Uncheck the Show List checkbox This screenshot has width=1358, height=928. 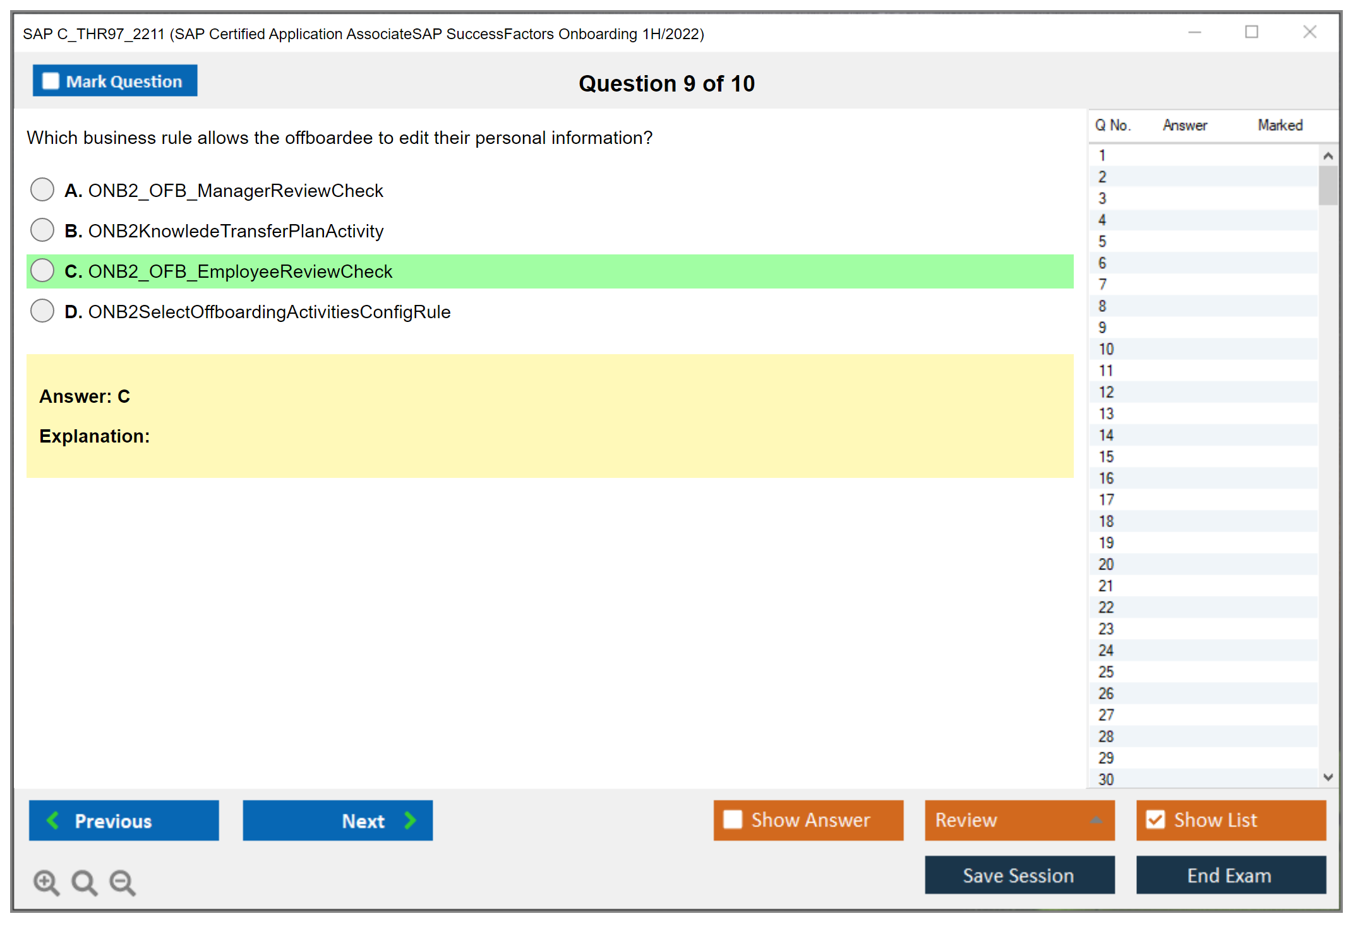coord(1155,819)
